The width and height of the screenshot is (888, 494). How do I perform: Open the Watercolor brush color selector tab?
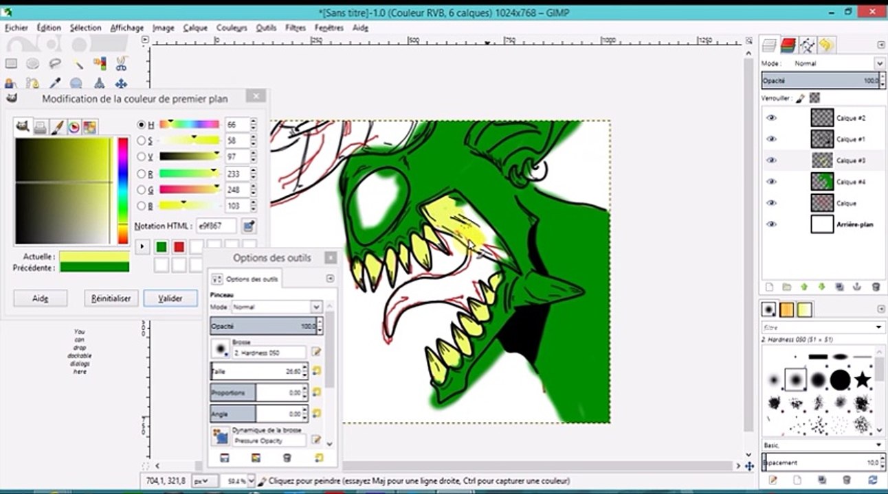point(57,127)
